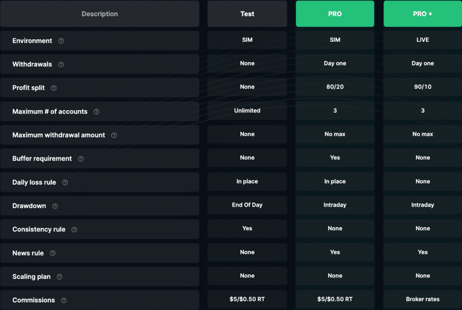Open the Scaling plan info icon
This screenshot has width=462, height=310.
pos(60,277)
